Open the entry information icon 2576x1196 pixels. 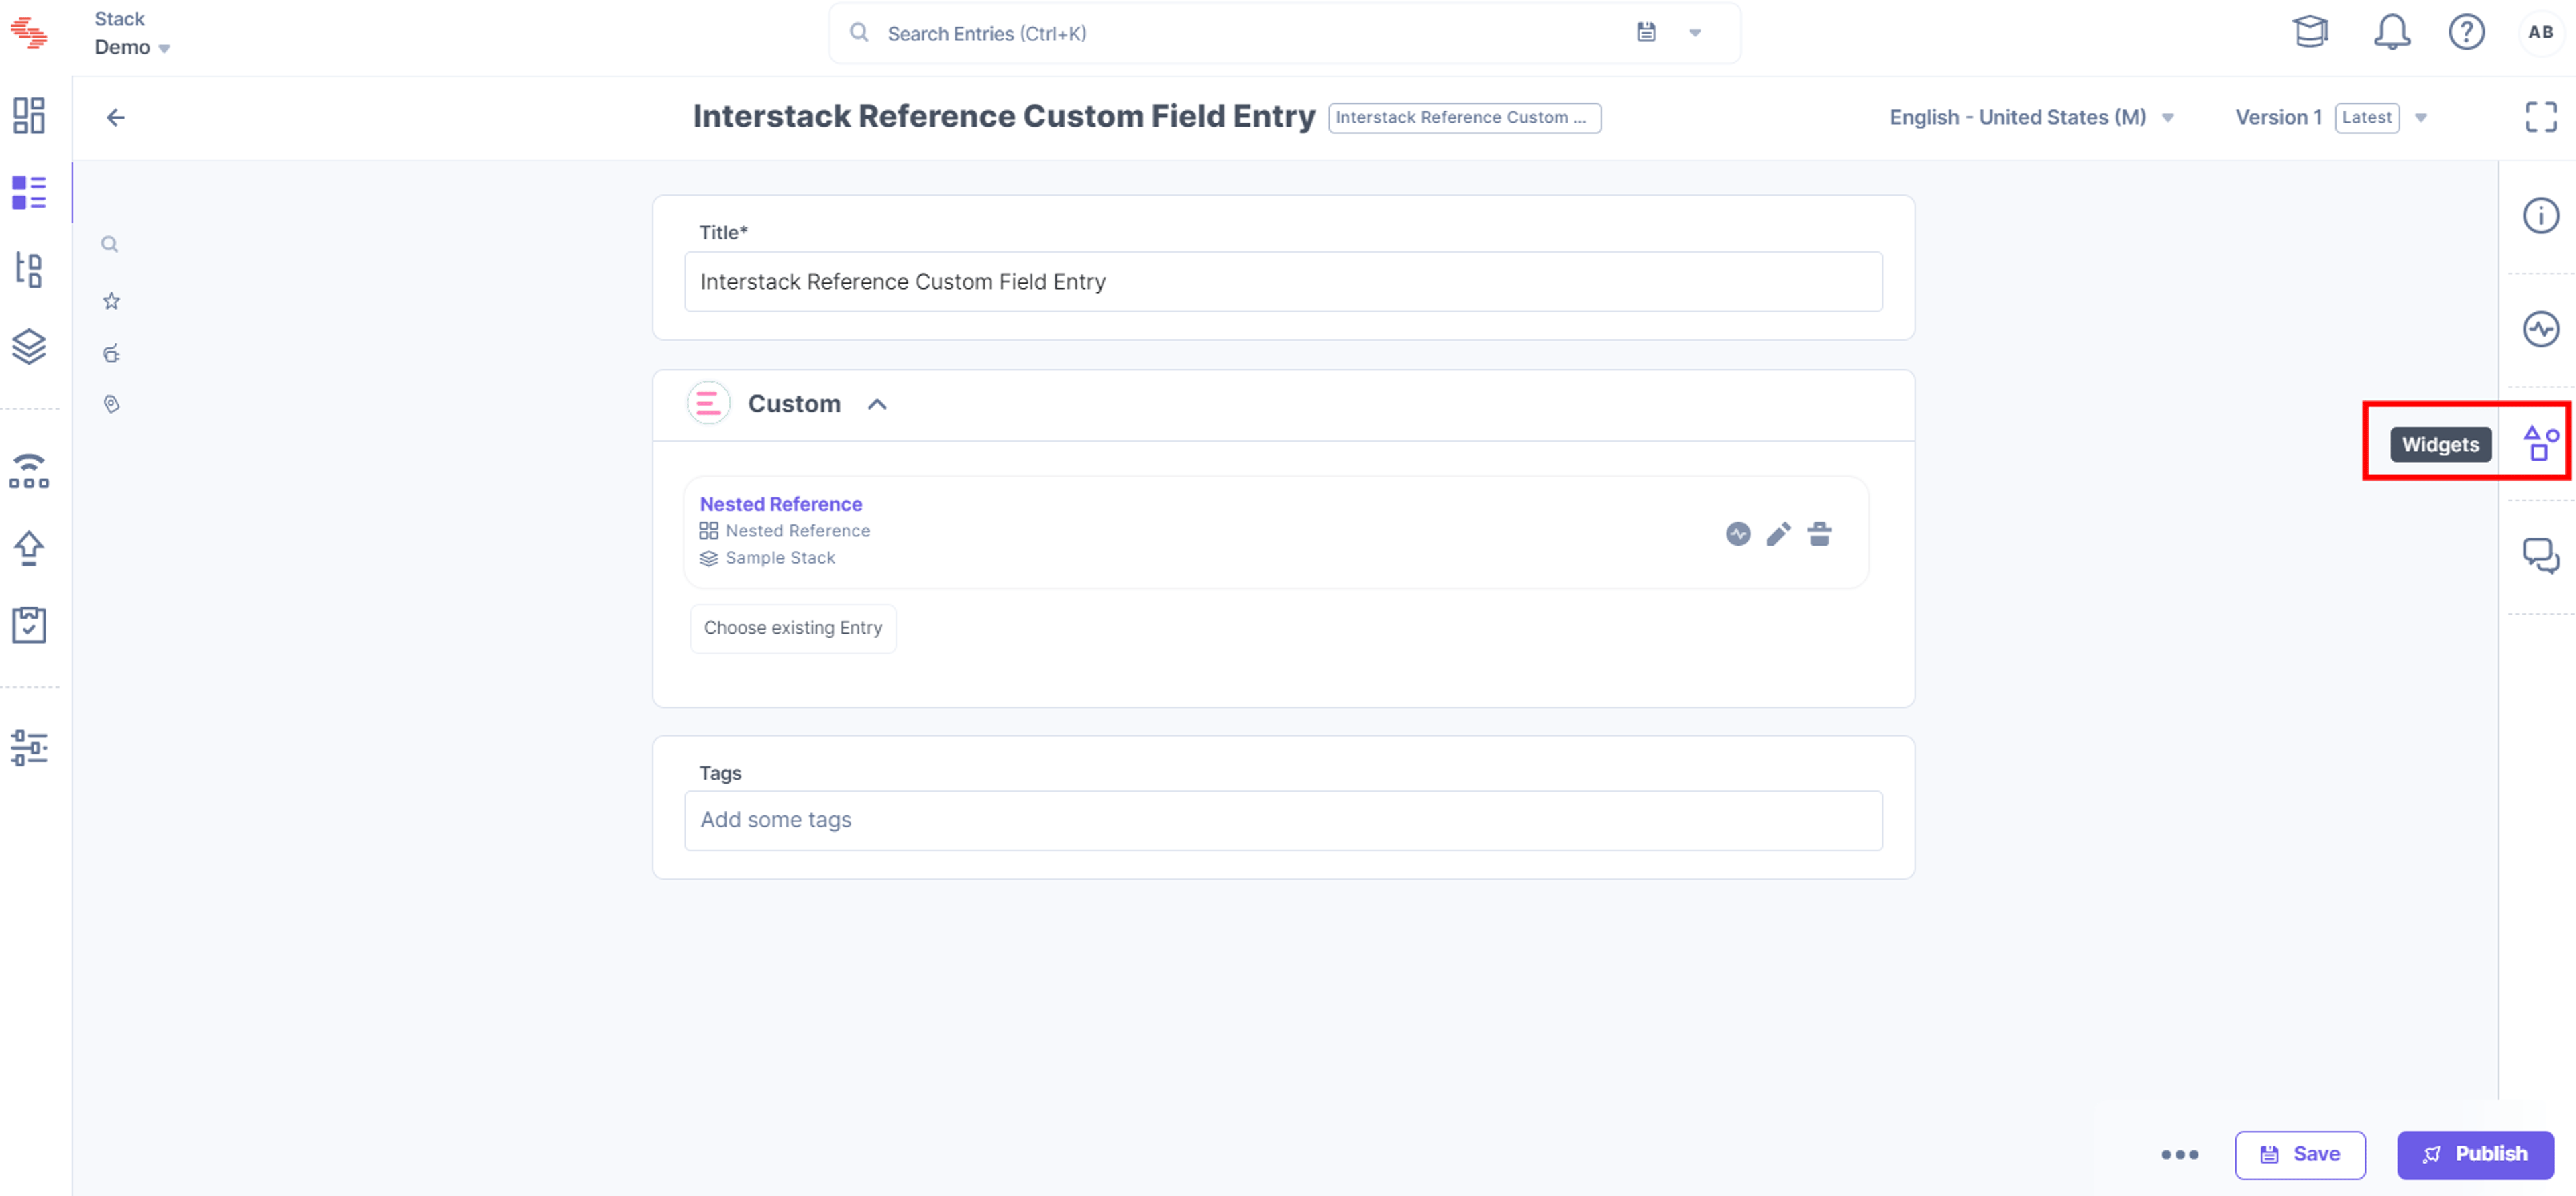pos(2540,216)
